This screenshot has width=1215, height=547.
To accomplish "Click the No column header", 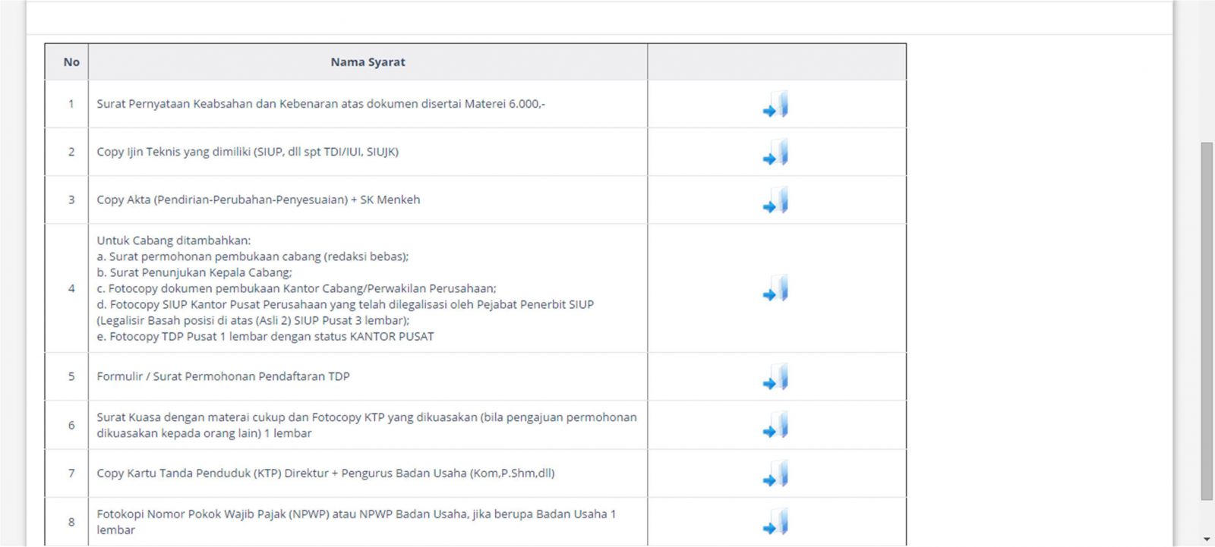I will 71,62.
